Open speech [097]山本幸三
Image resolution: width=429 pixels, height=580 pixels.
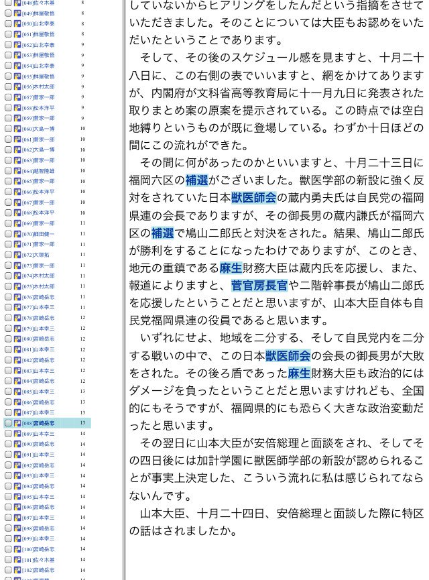pos(38,518)
